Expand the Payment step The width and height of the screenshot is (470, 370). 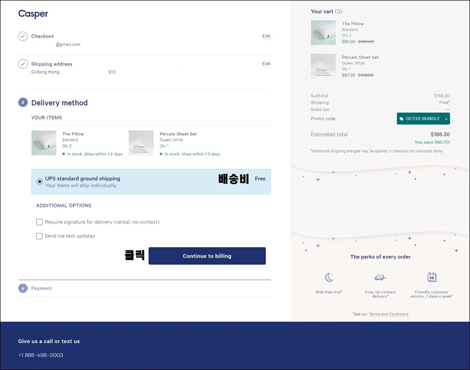41,288
